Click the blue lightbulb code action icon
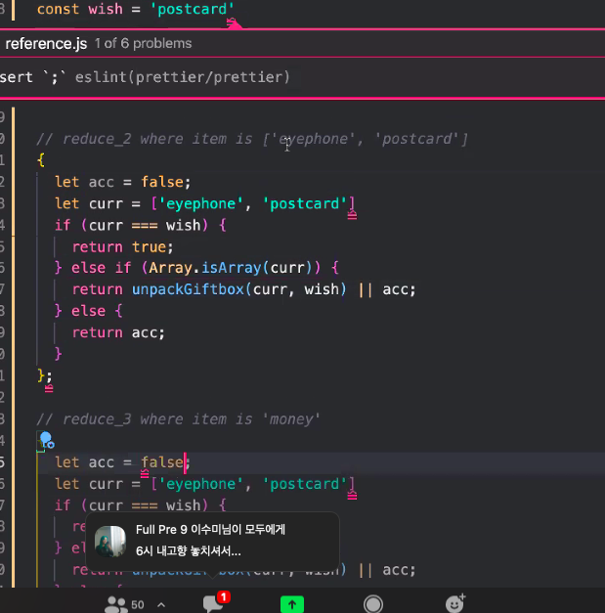 (46, 439)
